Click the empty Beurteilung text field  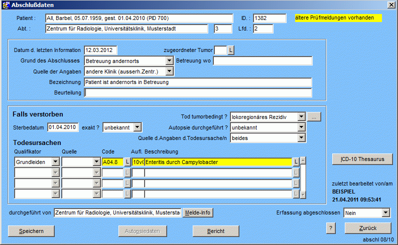tap(198, 92)
